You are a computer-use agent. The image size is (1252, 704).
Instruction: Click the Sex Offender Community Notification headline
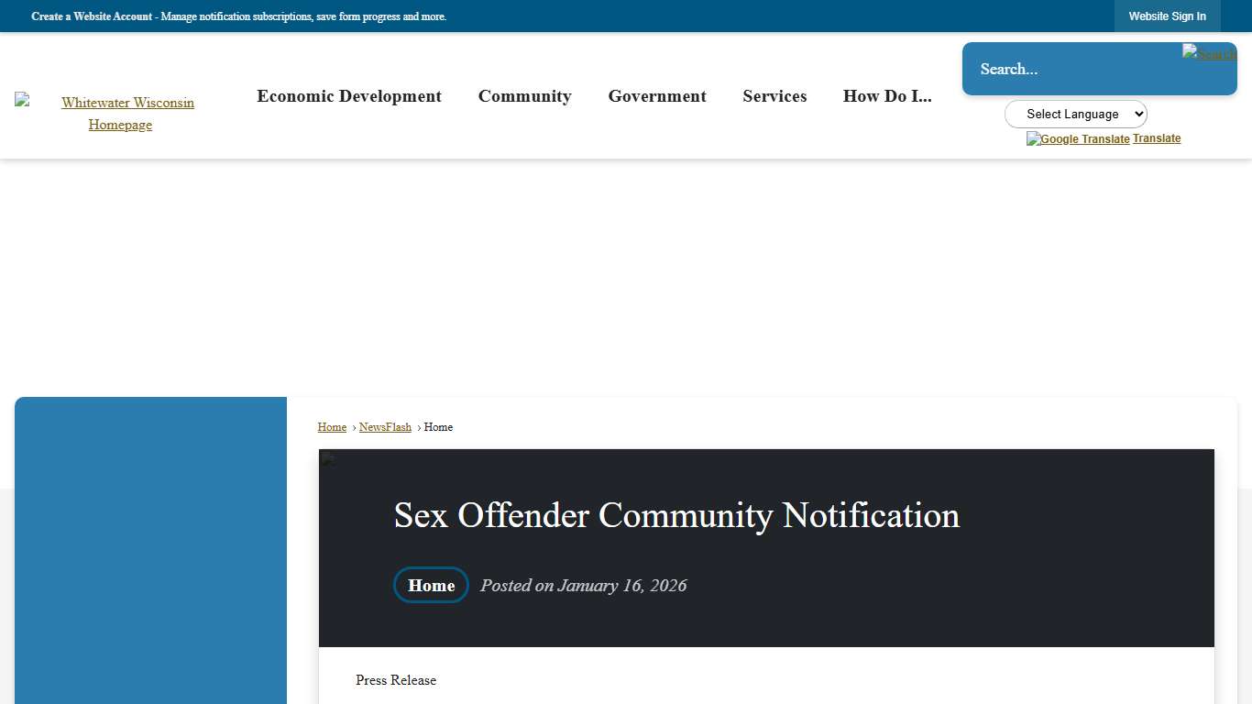coord(675,515)
